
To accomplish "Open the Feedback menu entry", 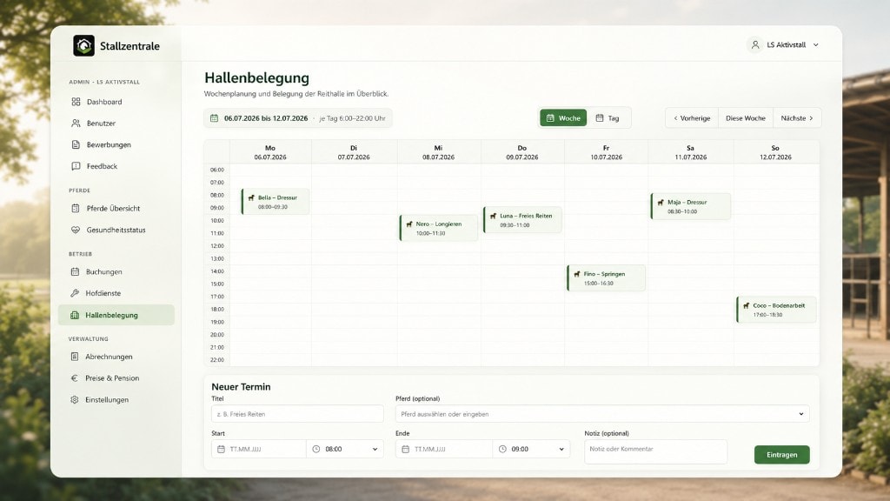I will tap(116, 166).
